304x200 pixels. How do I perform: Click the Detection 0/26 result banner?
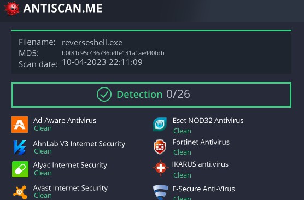point(151,95)
